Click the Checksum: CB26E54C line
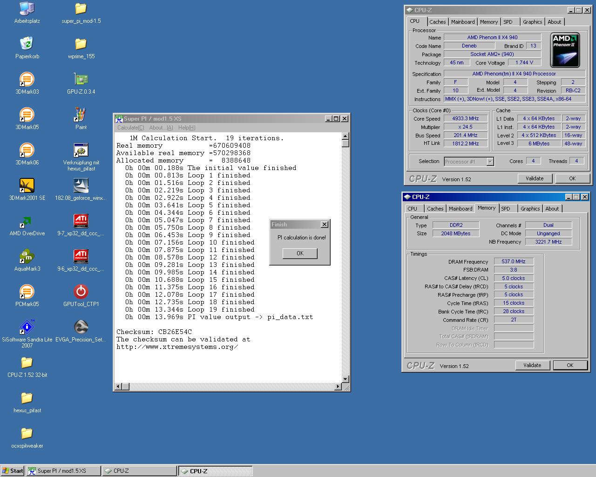This screenshot has width=596, height=477. (x=154, y=332)
